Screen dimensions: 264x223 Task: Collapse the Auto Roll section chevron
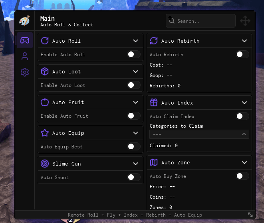click(x=135, y=41)
